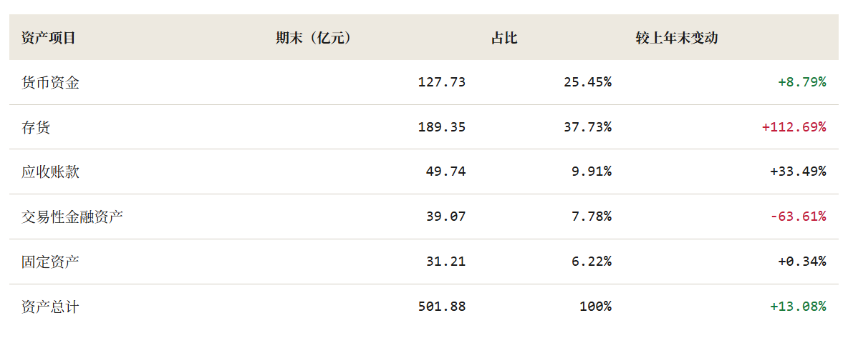This screenshot has height=343, width=853.
Task: Click the green +13.08% change value
Action: click(799, 307)
